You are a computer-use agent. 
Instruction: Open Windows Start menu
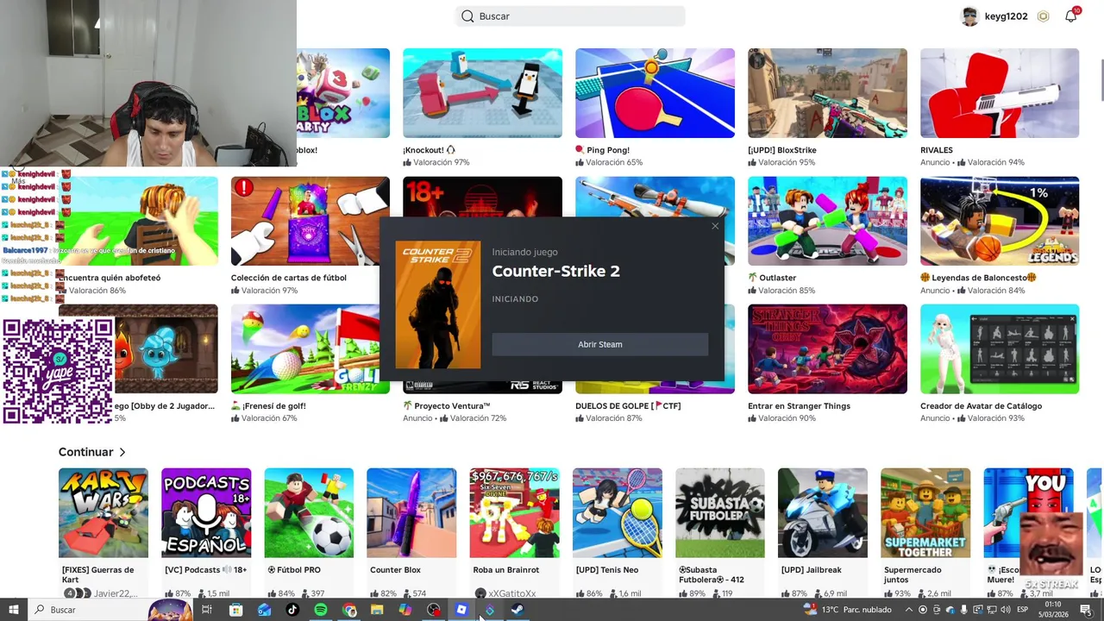pos(14,610)
